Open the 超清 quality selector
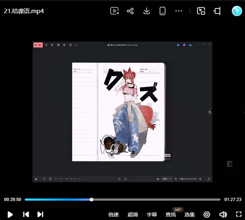Image resolution: width=245 pixels, height=220 pixels. pos(133,215)
